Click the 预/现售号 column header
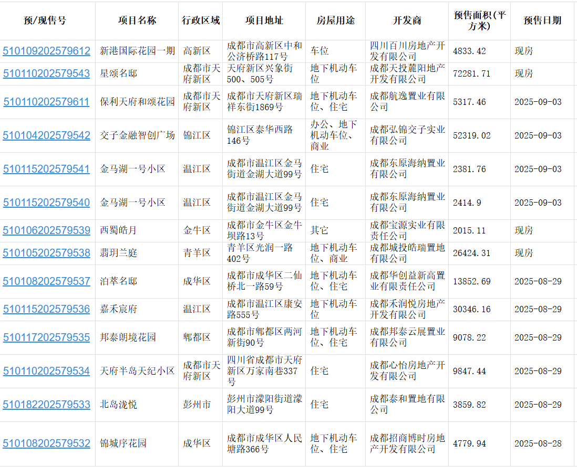 point(45,20)
